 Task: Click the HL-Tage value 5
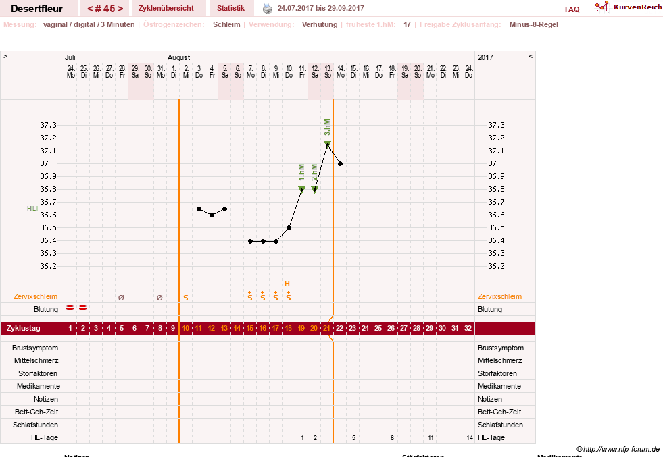pos(353,438)
